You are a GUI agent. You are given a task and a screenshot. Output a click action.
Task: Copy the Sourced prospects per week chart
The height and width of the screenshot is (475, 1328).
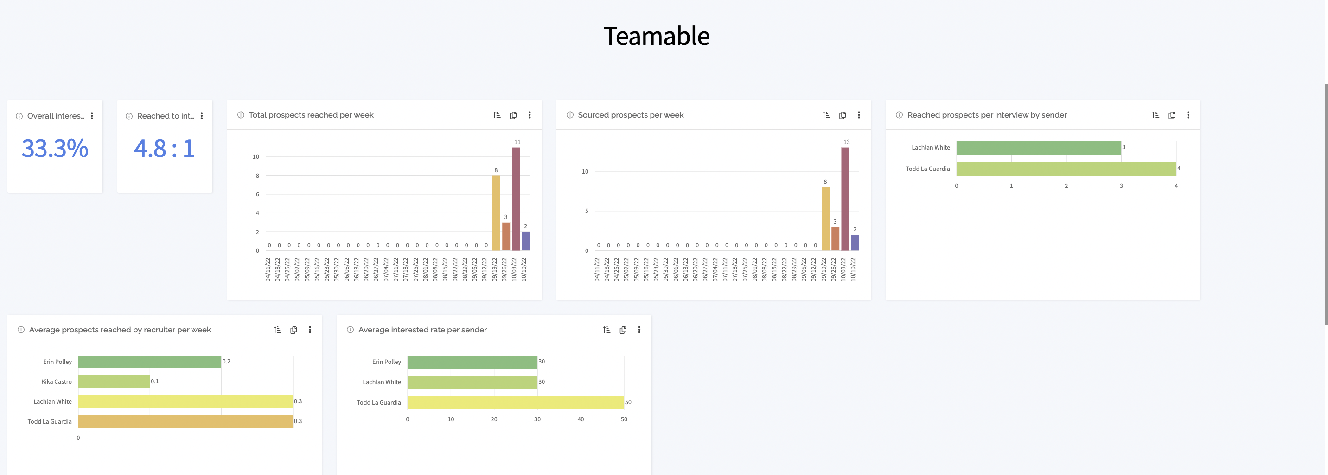pos(843,115)
